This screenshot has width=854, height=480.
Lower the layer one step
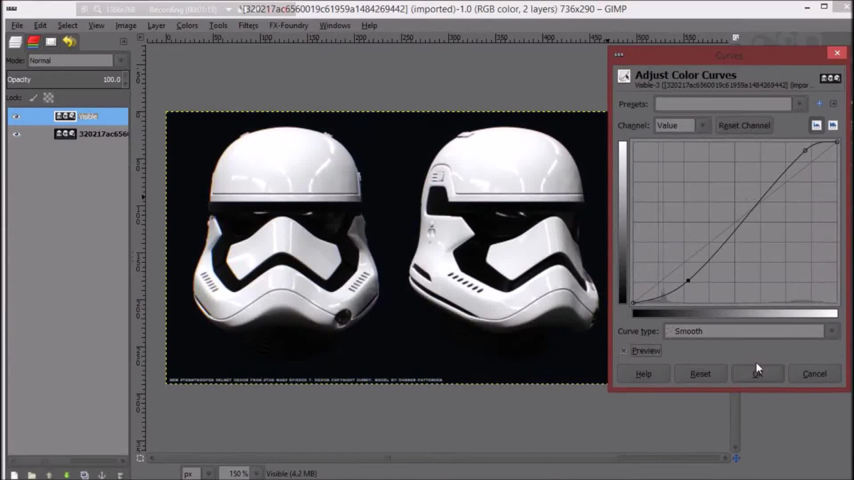[x=66, y=475]
